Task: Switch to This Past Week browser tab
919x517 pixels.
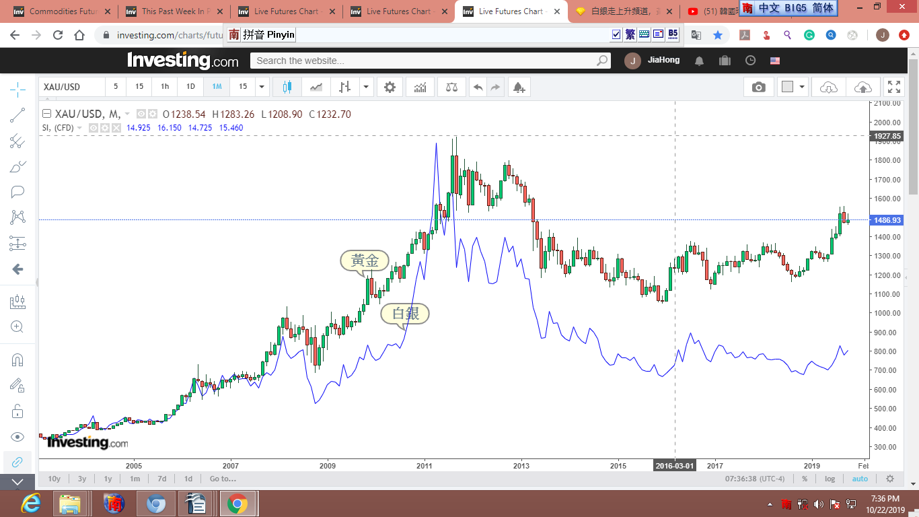Action: pyautogui.click(x=173, y=11)
